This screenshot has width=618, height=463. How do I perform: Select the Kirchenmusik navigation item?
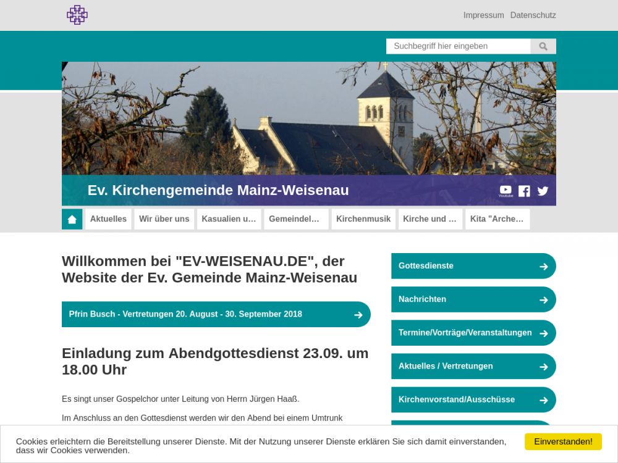[363, 219]
